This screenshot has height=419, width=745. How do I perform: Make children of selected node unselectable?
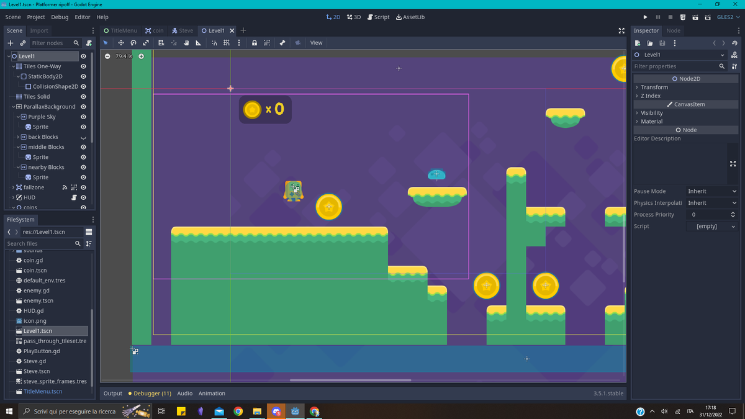(267, 43)
